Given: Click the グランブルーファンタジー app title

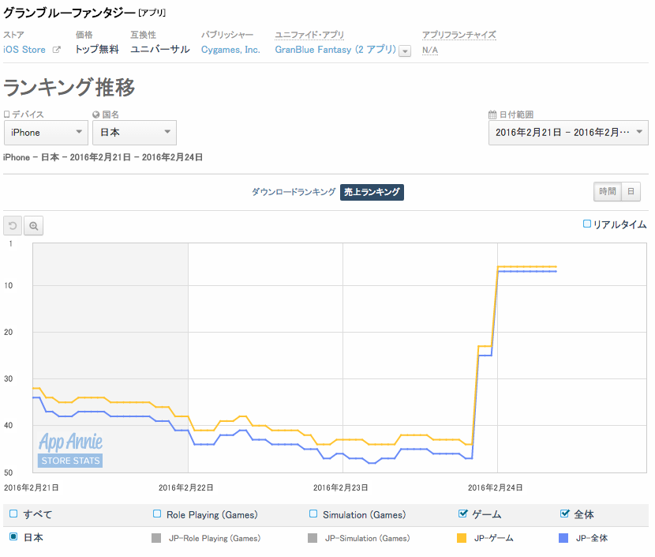Looking at the screenshot, I should 69,13.
